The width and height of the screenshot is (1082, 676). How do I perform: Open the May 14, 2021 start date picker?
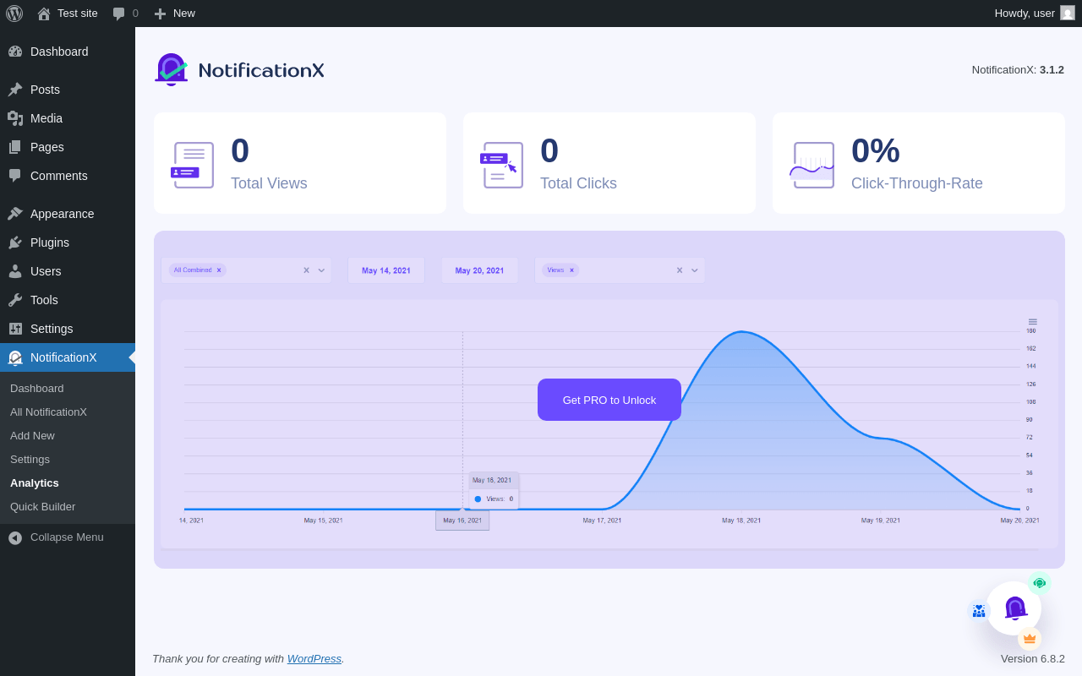(x=386, y=270)
